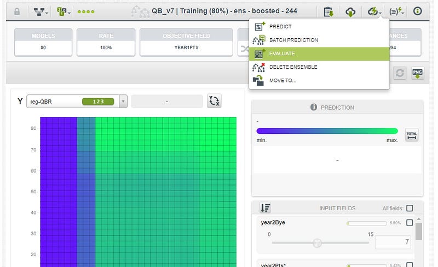Click the year2Bye slider handle
The width and height of the screenshot is (438, 267).
tap(317, 243)
